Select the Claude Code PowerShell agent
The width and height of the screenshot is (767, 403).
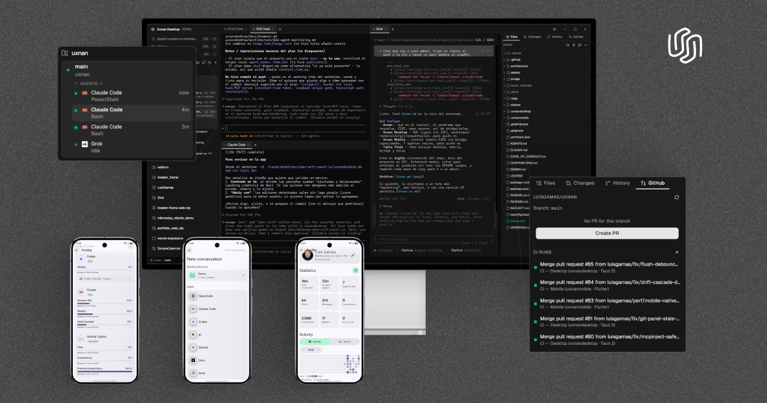(x=132, y=96)
